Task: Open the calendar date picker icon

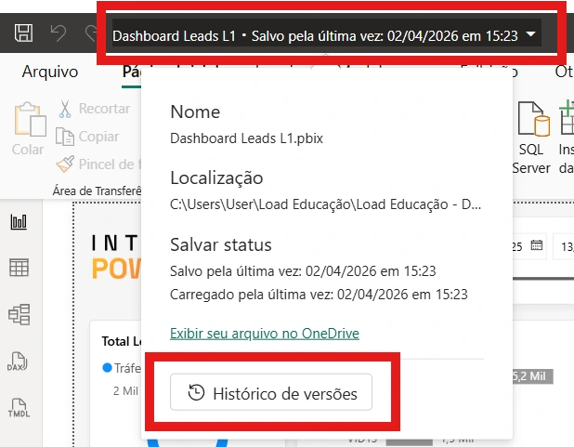Action: (537, 245)
